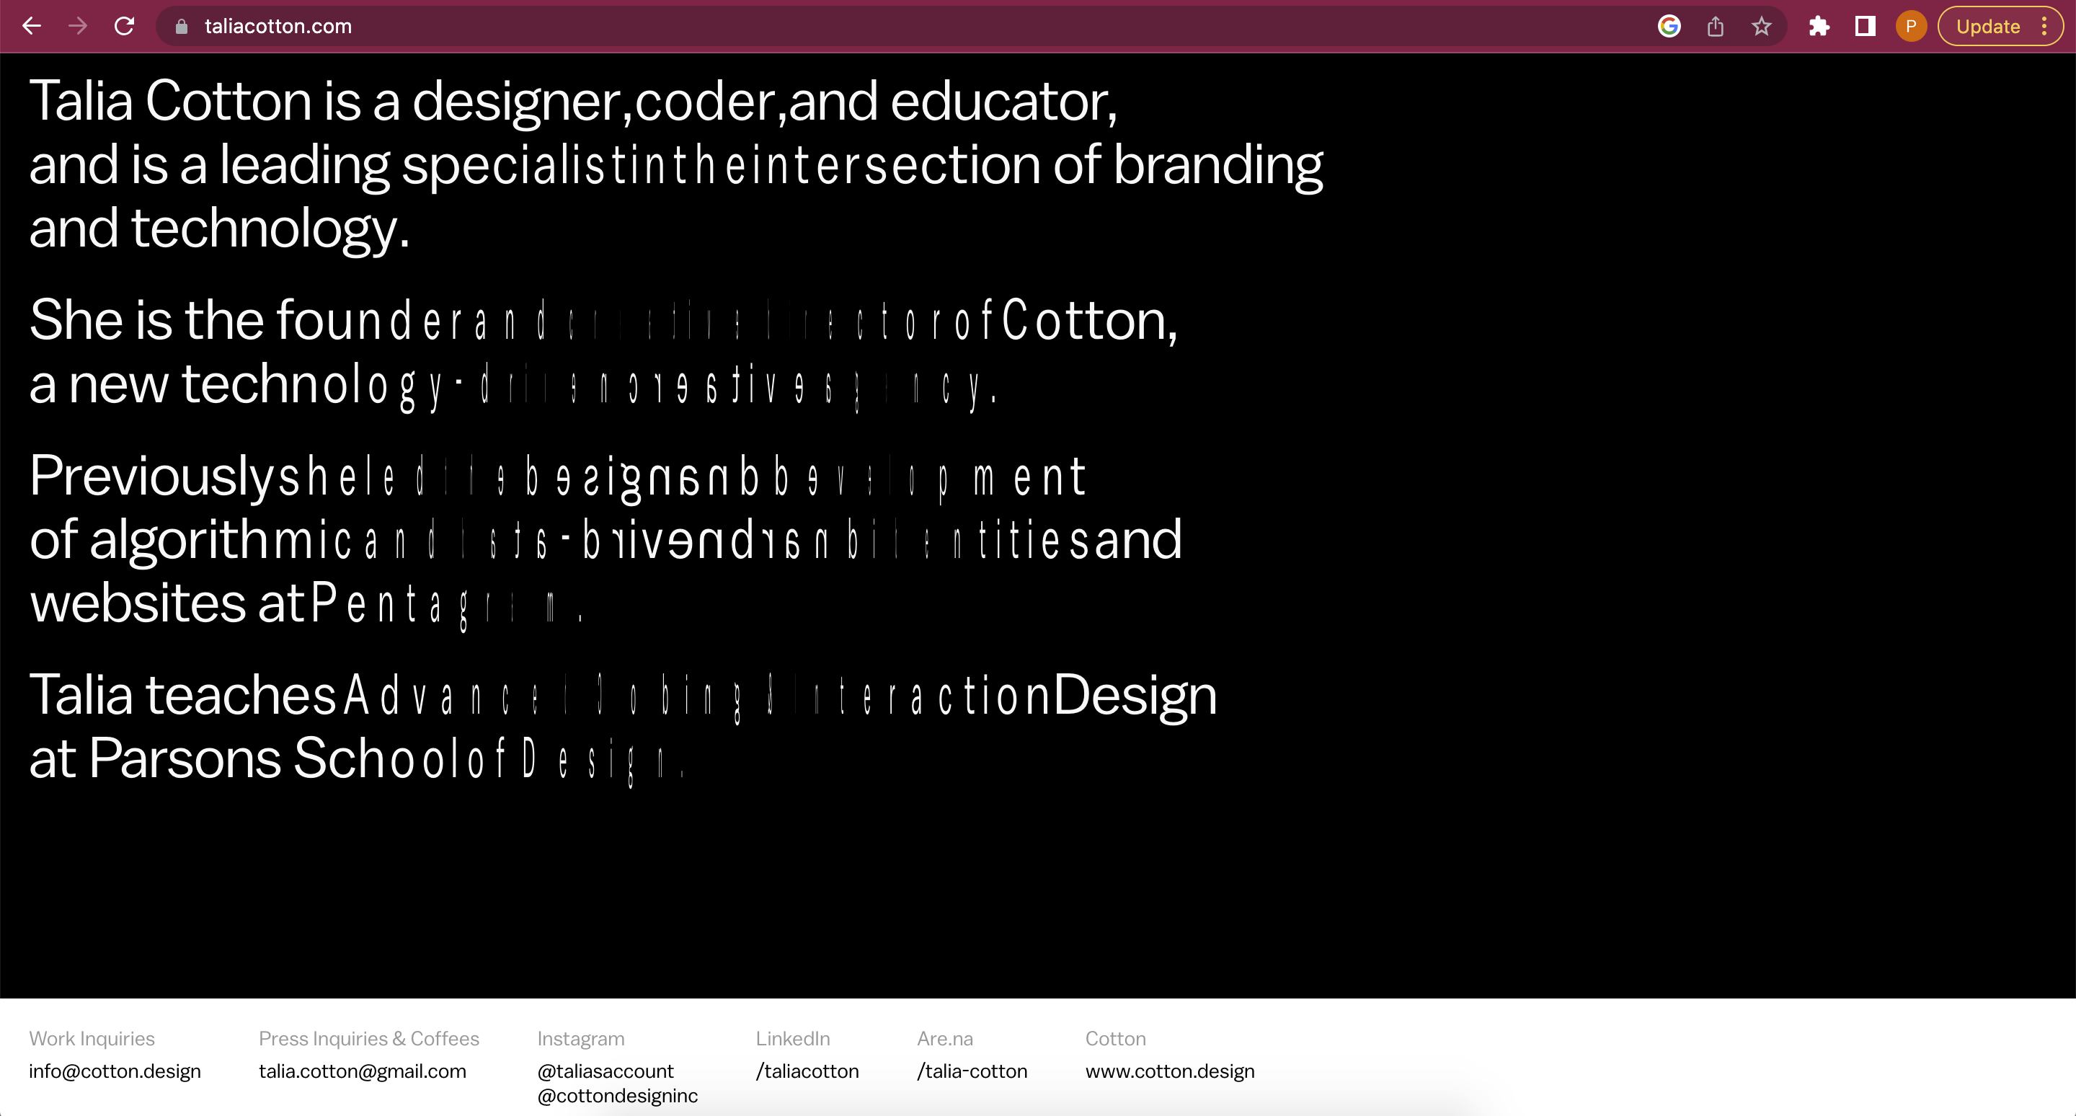Open the orange profile avatar
This screenshot has width=2076, height=1116.
coord(1911,27)
